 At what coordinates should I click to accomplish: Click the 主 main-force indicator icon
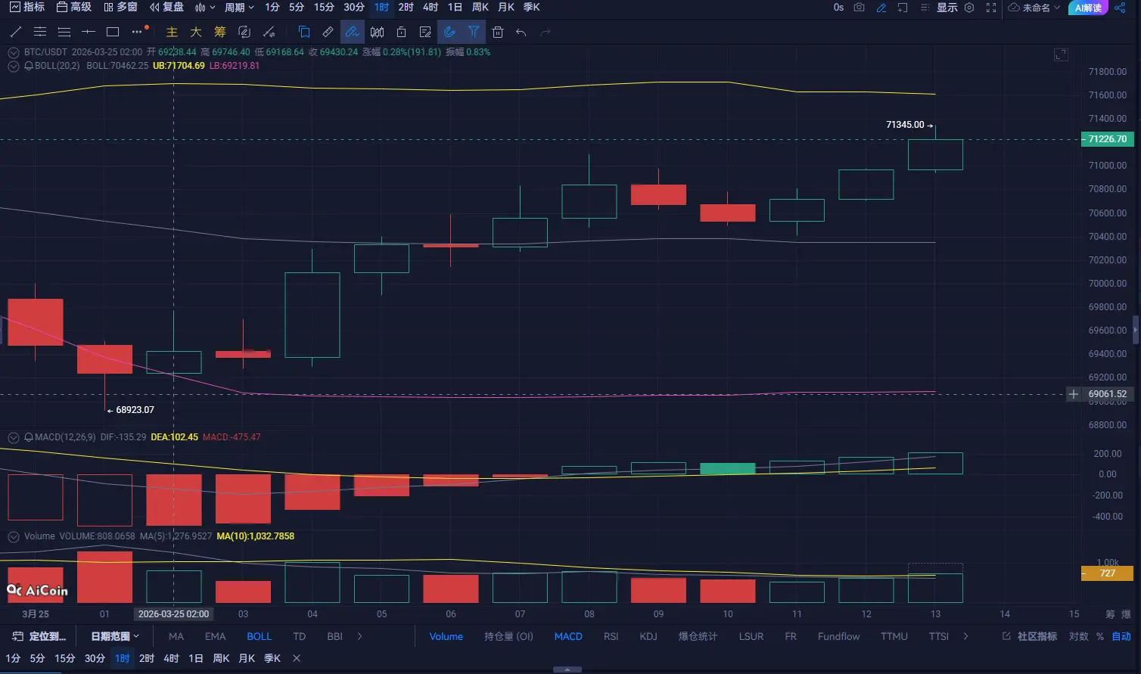pyautogui.click(x=172, y=32)
